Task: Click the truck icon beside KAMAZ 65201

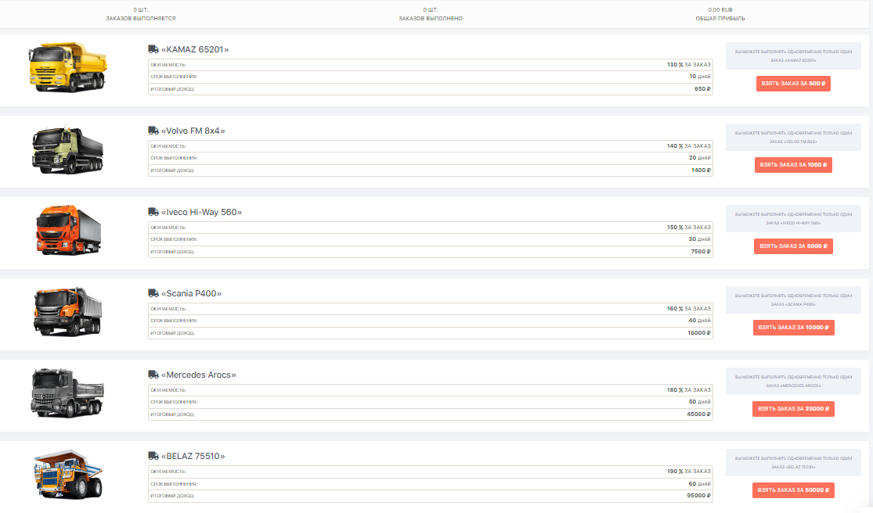Action: coord(153,49)
